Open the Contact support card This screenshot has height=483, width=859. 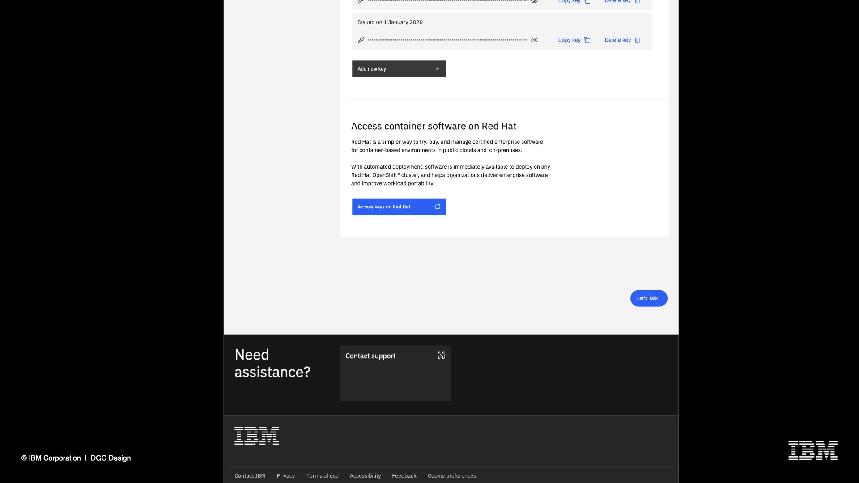coord(395,373)
